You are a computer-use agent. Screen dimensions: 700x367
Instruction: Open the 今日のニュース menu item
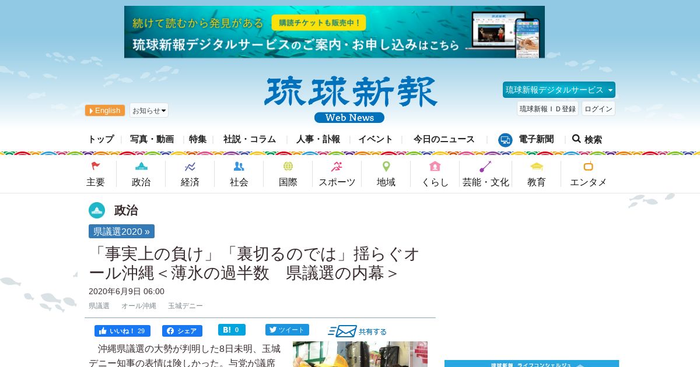coord(444,139)
